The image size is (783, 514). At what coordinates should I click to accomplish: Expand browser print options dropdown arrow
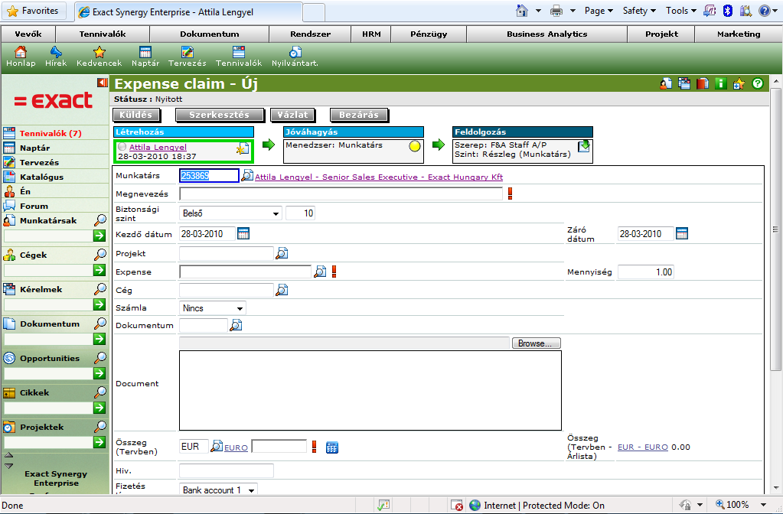(573, 11)
